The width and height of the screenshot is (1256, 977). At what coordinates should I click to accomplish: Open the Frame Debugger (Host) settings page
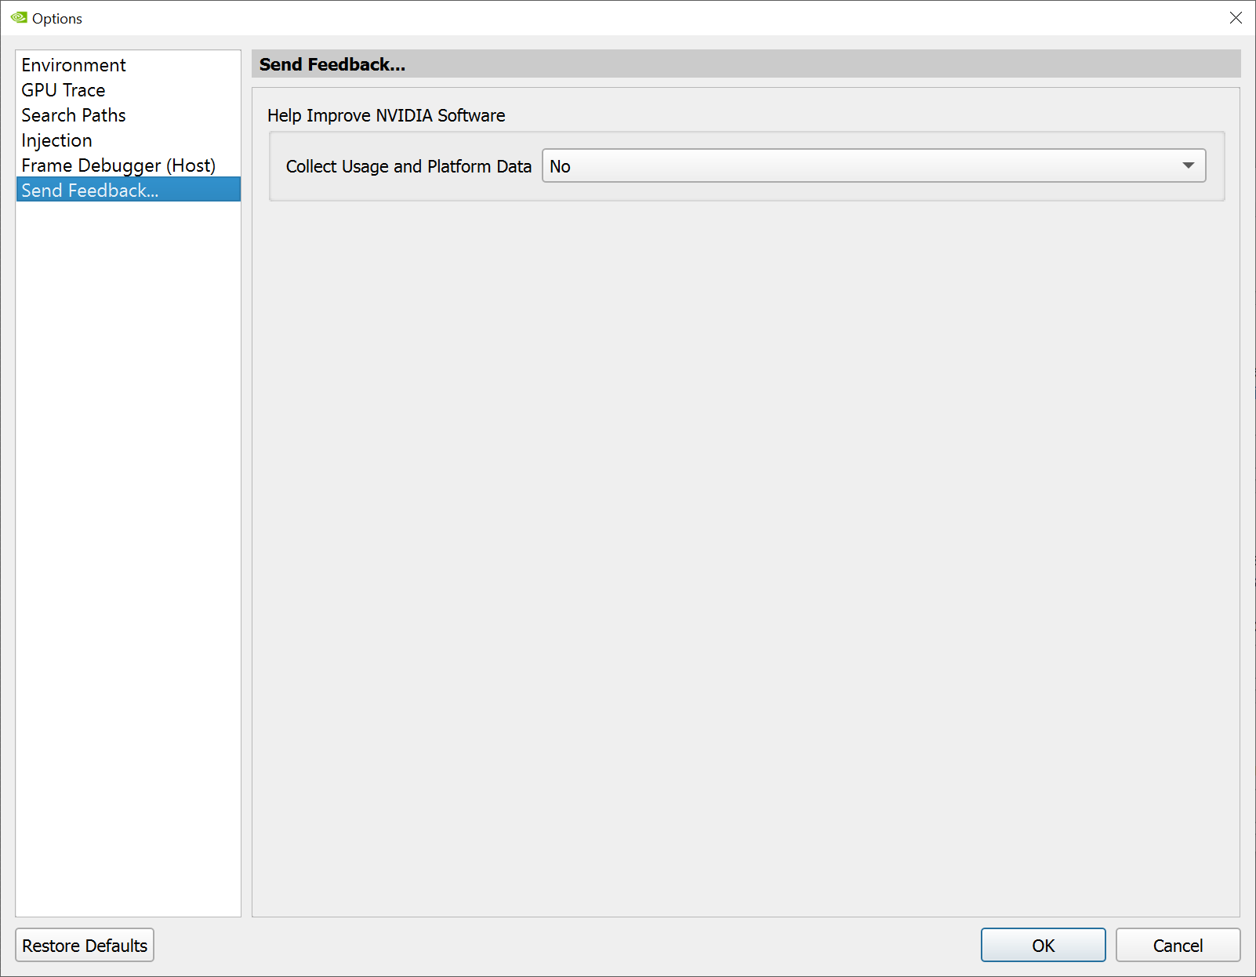click(118, 165)
